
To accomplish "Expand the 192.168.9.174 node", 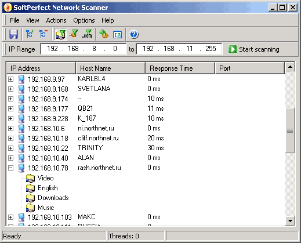I will click(11, 99).
